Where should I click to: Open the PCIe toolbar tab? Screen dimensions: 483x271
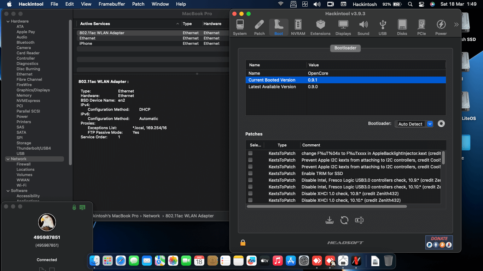coord(421,28)
